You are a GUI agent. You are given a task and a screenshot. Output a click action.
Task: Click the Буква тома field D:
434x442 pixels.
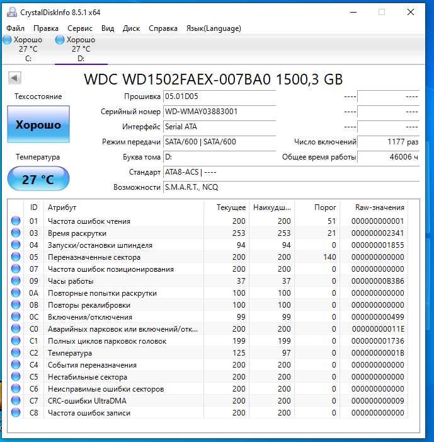tap(219, 157)
